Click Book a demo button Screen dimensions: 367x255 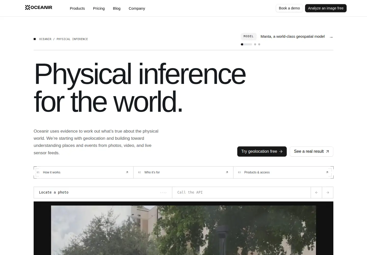pyautogui.click(x=289, y=8)
